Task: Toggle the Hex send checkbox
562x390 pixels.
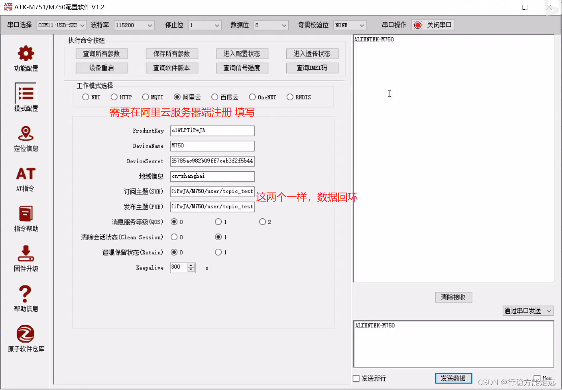Action: coord(537,378)
